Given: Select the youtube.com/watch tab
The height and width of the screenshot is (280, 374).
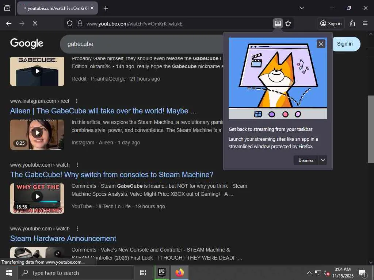Looking at the screenshot, I should point(57,8).
